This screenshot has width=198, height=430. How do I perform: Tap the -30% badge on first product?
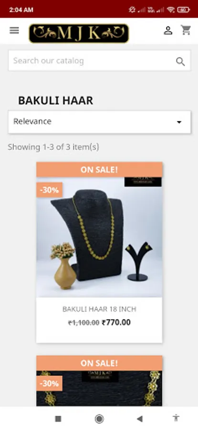tap(49, 190)
